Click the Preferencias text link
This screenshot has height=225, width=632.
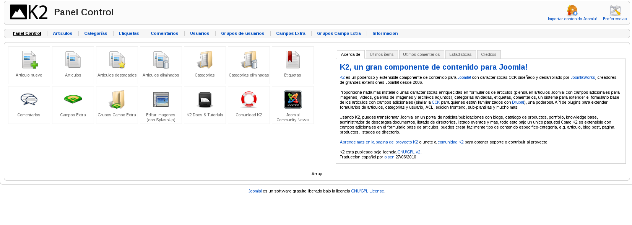615,19
